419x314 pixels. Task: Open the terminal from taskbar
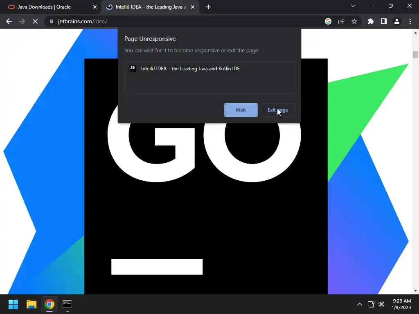(67, 304)
